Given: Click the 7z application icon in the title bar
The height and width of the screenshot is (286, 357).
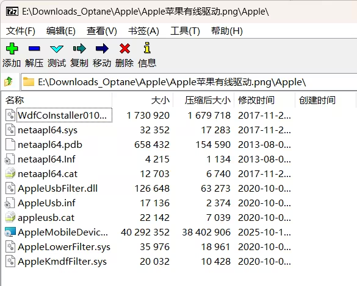Looking at the screenshot, I should click(x=12, y=12).
